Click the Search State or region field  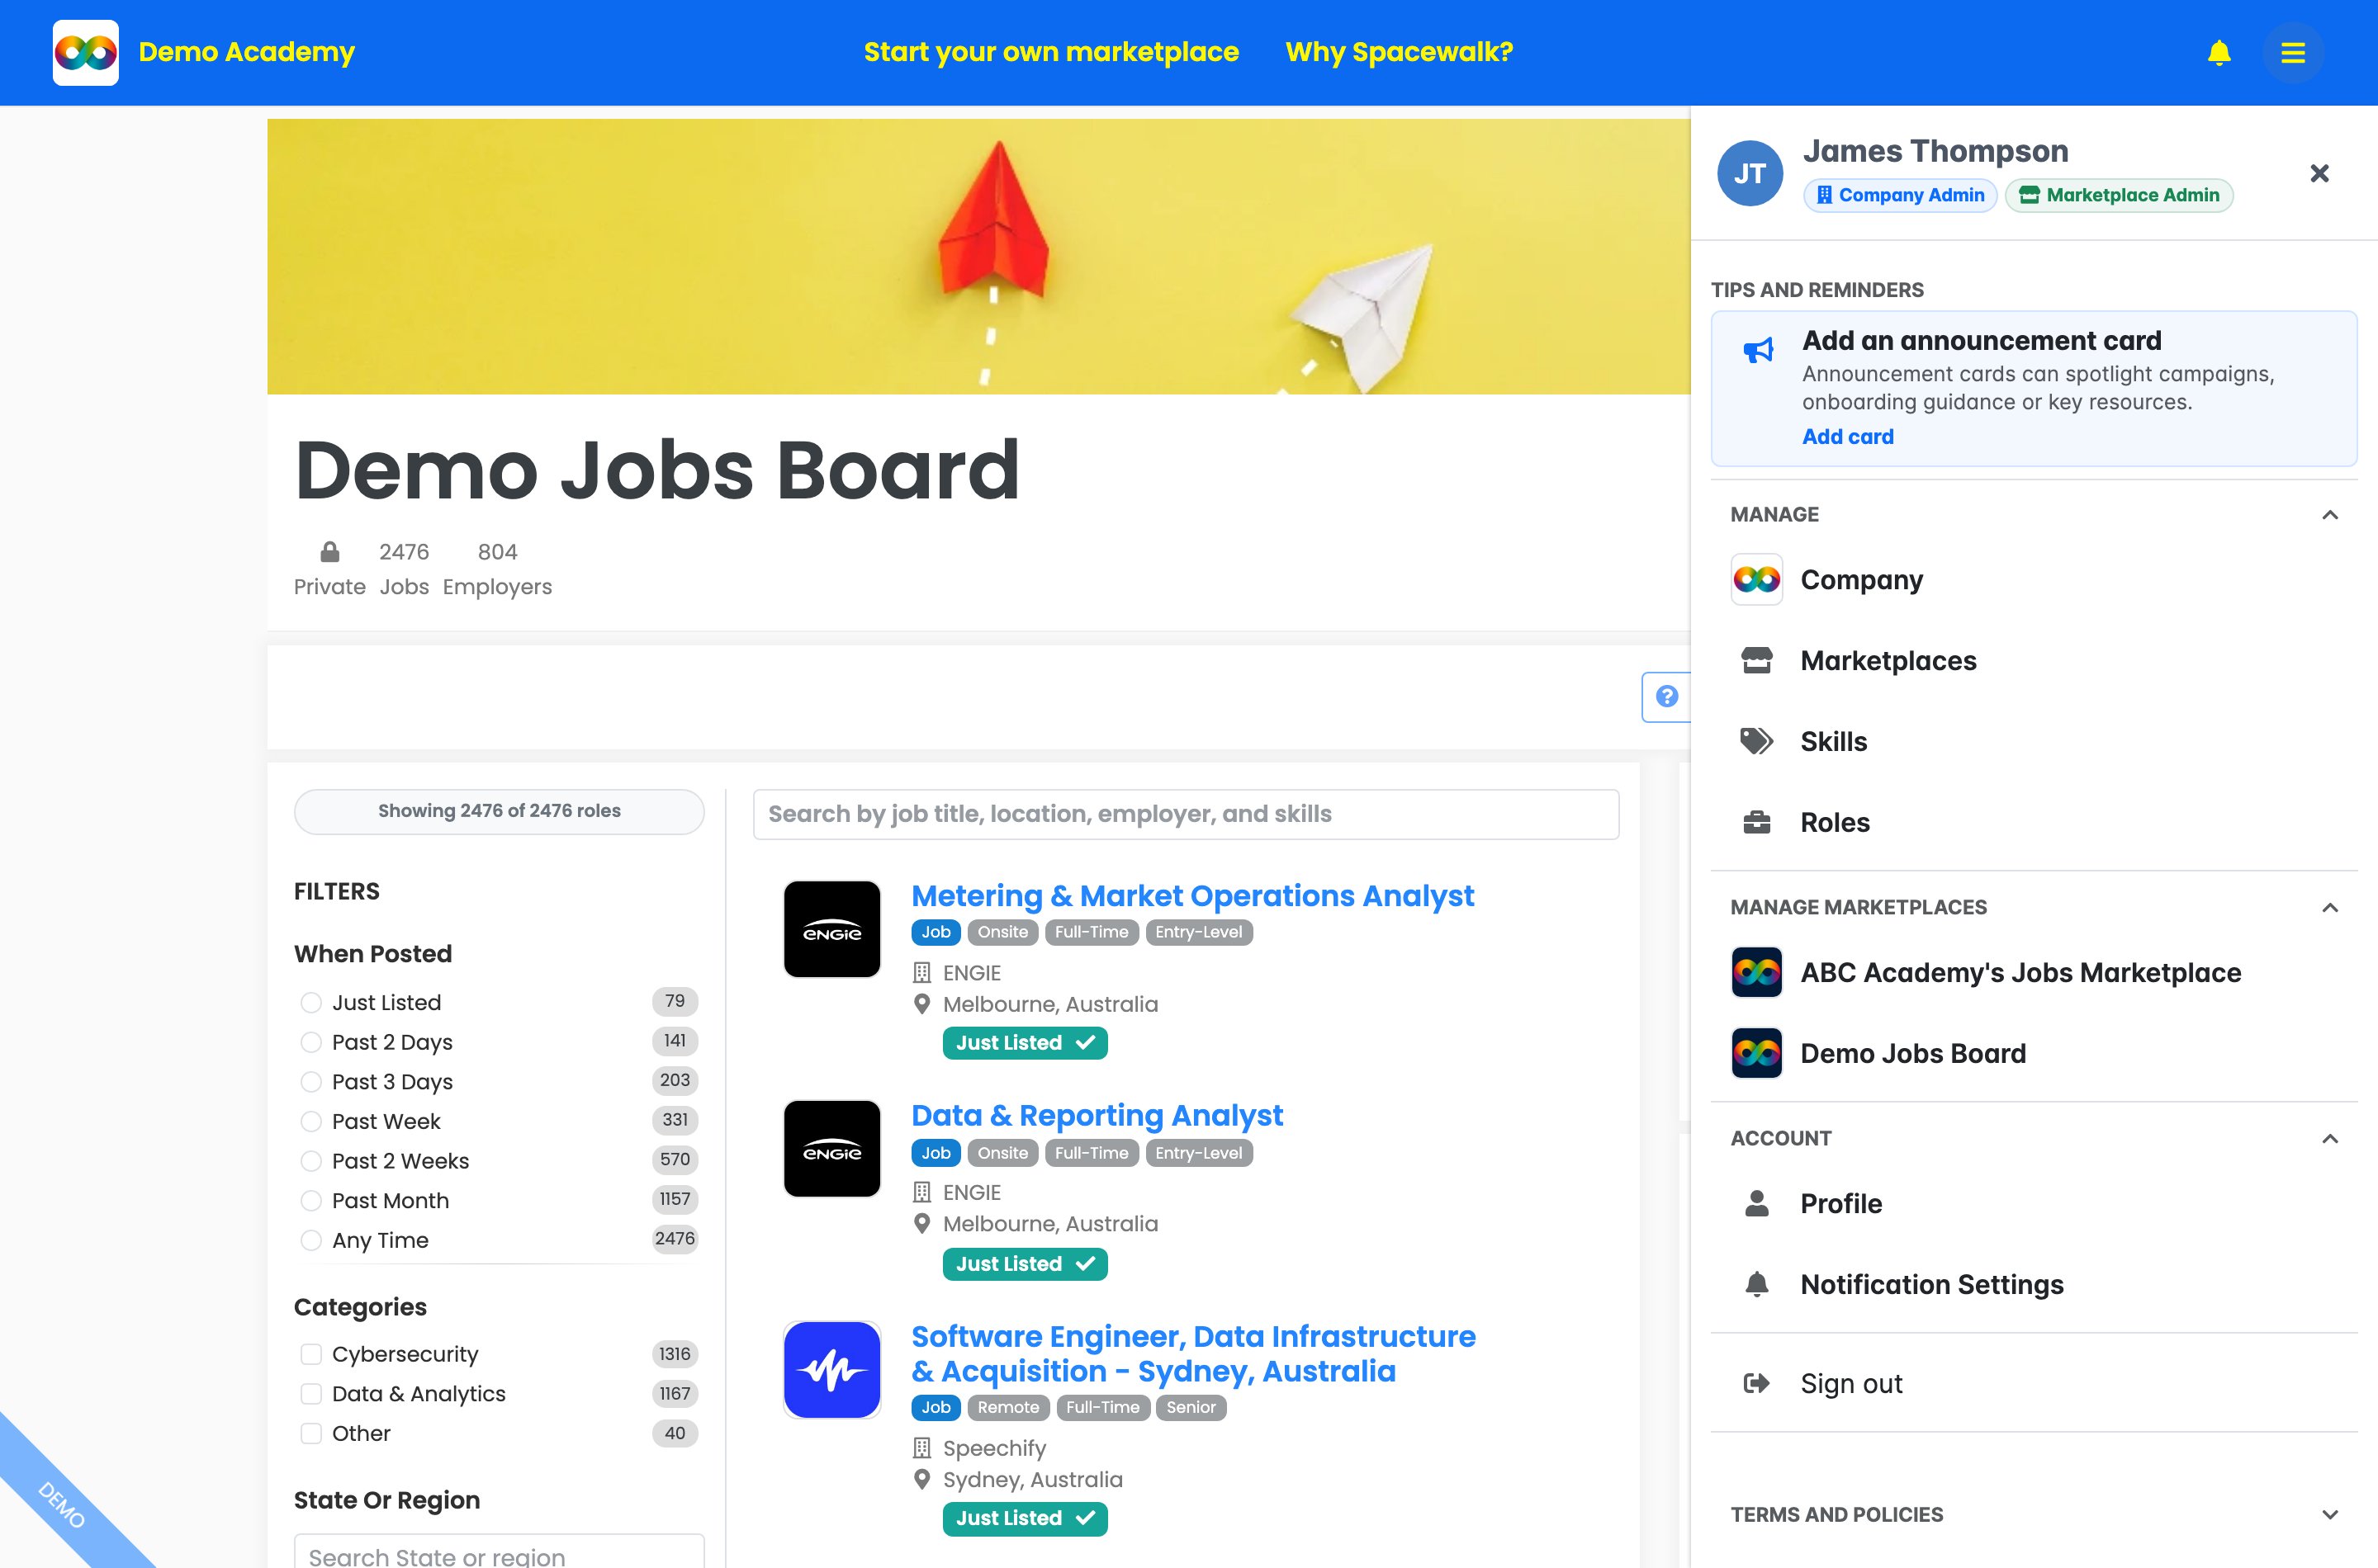coord(498,1554)
